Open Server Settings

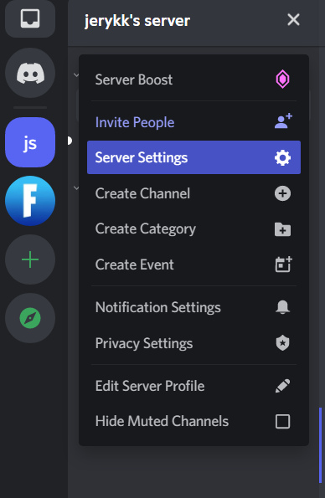(193, 157)
